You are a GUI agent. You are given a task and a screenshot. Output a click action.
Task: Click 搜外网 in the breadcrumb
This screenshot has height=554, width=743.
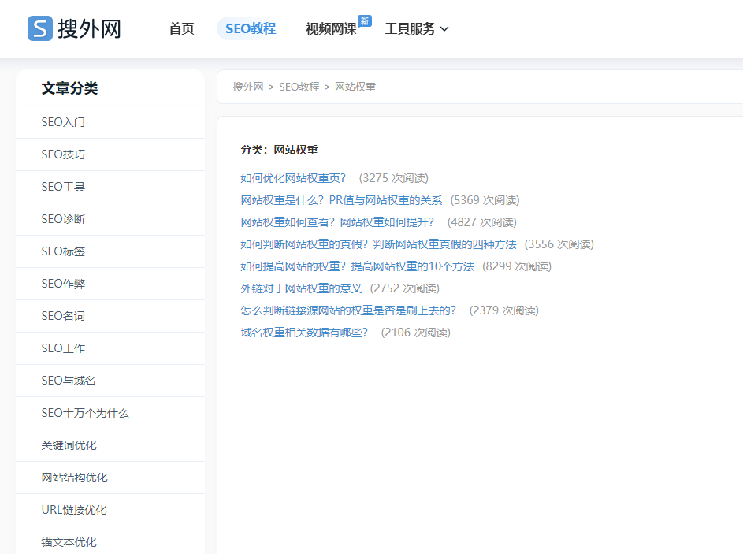248,87
